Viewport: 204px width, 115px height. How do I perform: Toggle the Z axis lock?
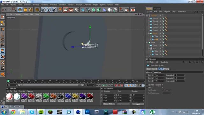[54, 10]
